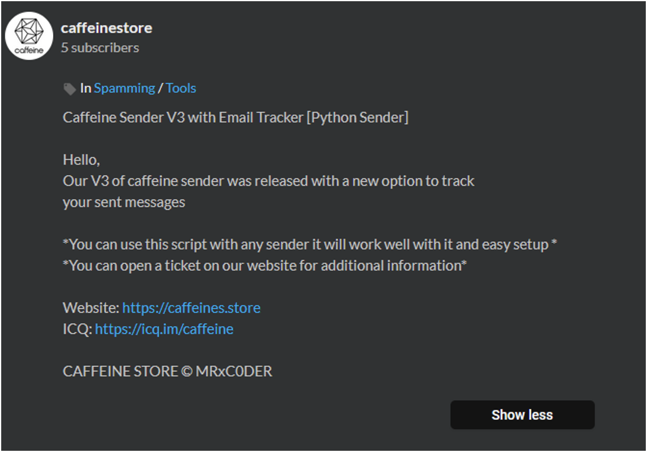Click the tag icon beside the categories

69,89
